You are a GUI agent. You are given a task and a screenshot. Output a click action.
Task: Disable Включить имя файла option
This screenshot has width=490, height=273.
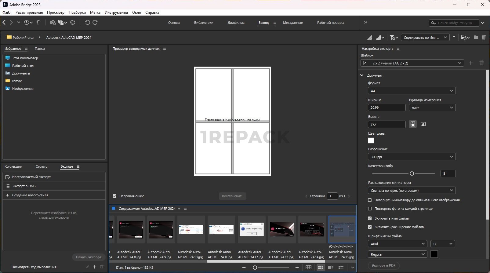click(370, 218)
